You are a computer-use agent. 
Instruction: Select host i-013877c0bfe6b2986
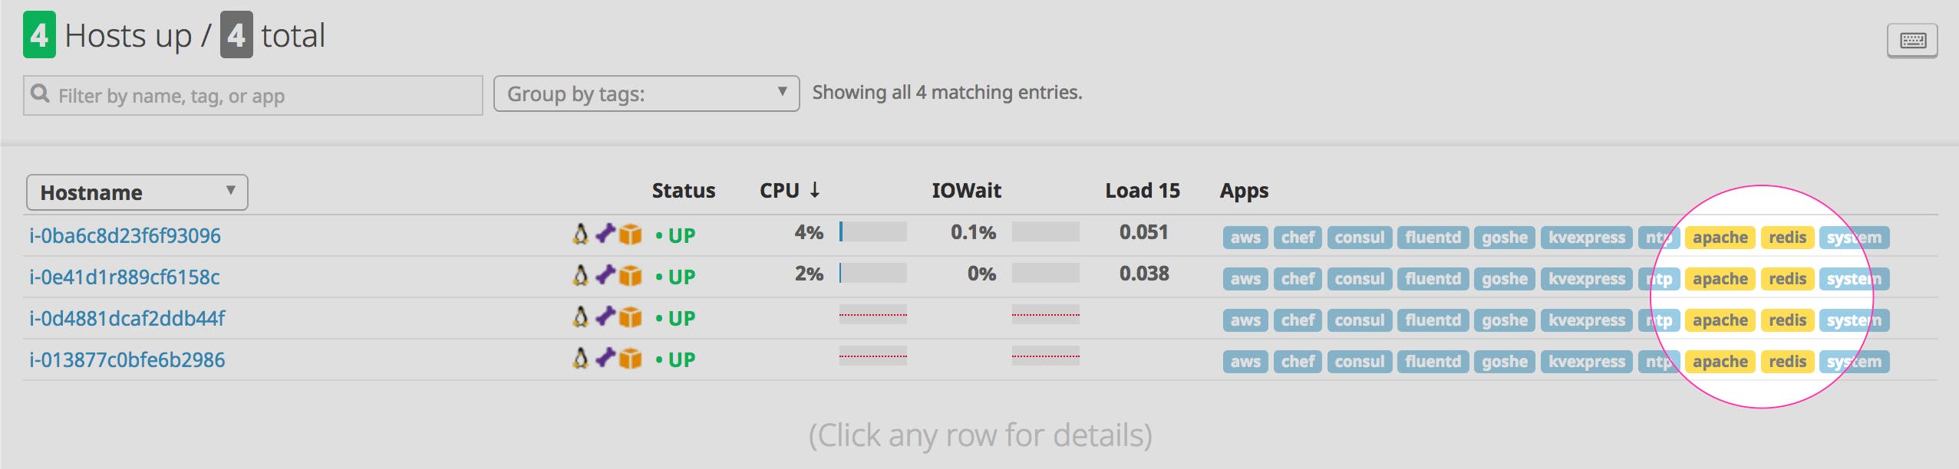click(x=127, y=361)
